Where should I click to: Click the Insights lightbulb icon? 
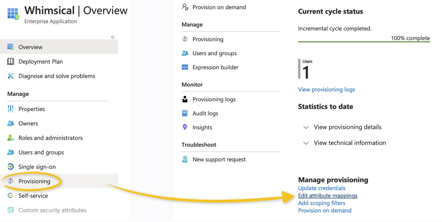click(185, 127)
